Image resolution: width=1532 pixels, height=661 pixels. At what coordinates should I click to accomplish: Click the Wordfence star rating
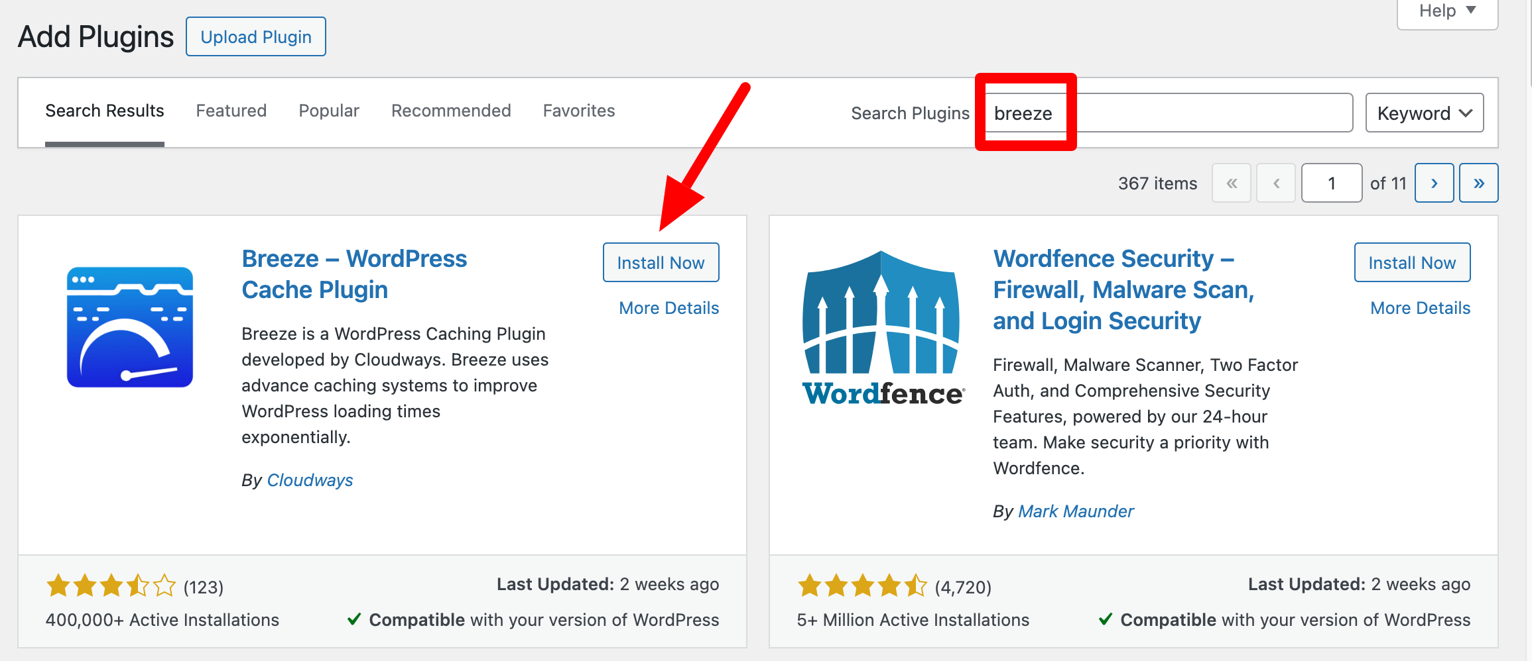[x=862, y=586]
